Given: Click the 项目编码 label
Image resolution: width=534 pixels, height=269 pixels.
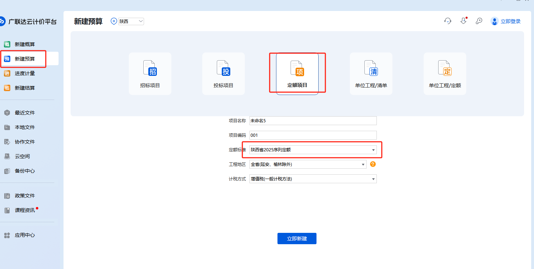Looking at the screenshot, I should pyautogui.click(x=237, y=135).
